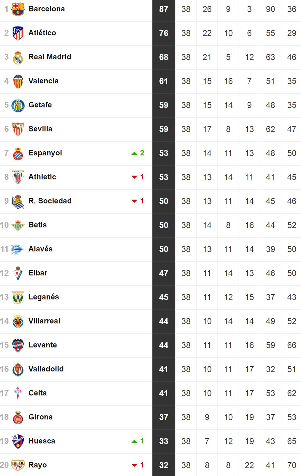Open the Valladolid team name

(x=46, y=369)
